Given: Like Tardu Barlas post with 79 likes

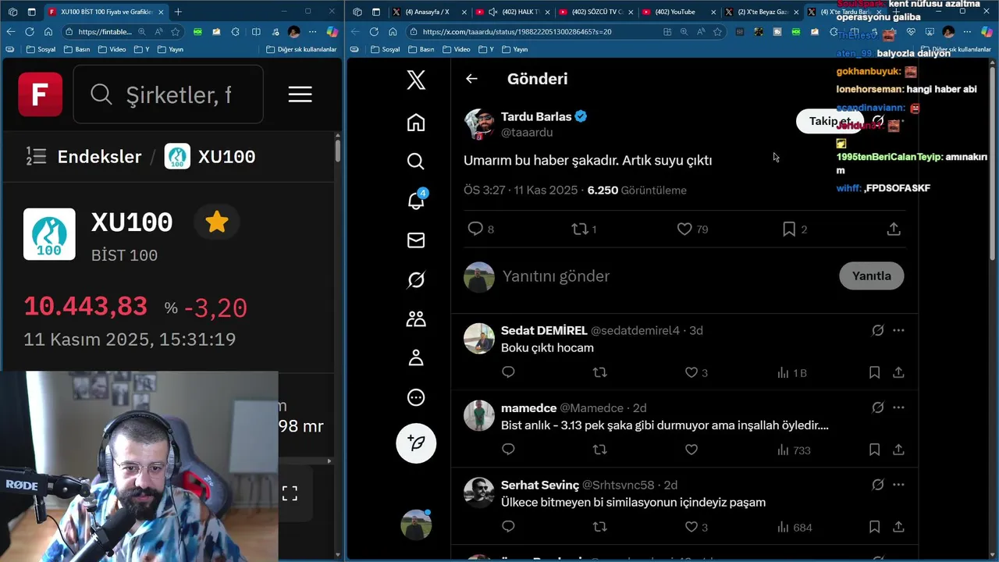Looking at the screenshot, I should click(x=684, y=229).
